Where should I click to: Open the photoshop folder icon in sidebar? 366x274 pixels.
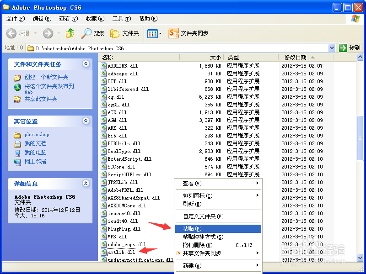coord(16,134)
